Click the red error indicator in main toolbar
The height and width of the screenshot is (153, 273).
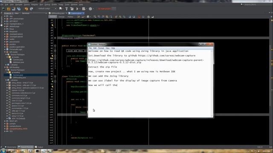click(x=104, y=8)
